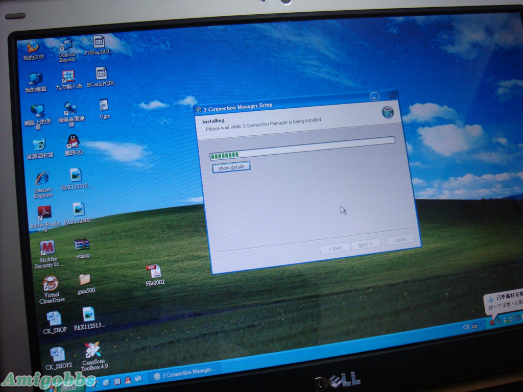Screen dimensions: 523x392
Task: Open the CanoScan Toolbox 4.9 shortcut
Action: (93, 351)
